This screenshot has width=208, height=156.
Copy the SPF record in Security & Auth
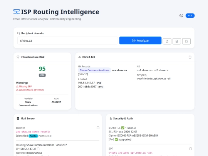(191, 149)
